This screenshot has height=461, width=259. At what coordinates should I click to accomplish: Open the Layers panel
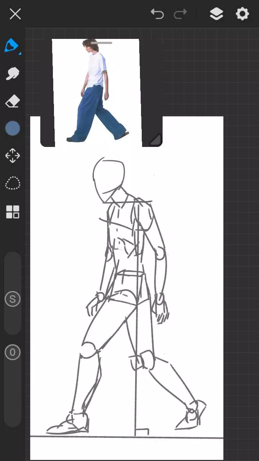click(x=217, y=14)
